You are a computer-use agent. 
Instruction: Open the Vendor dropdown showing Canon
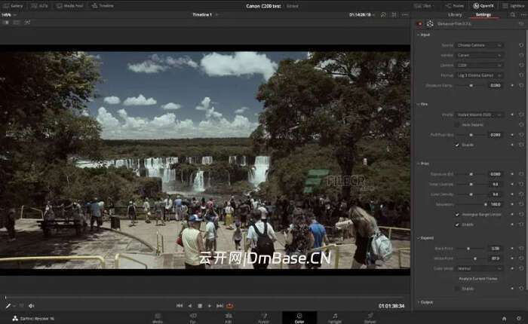(x=479, y=55)
